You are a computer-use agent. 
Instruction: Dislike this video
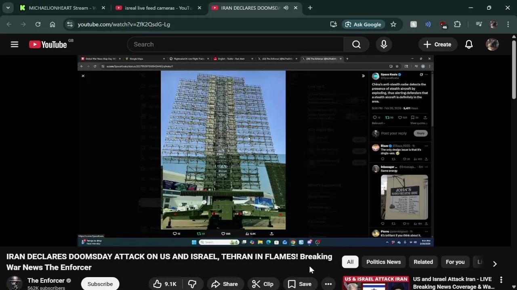(192, 284)
